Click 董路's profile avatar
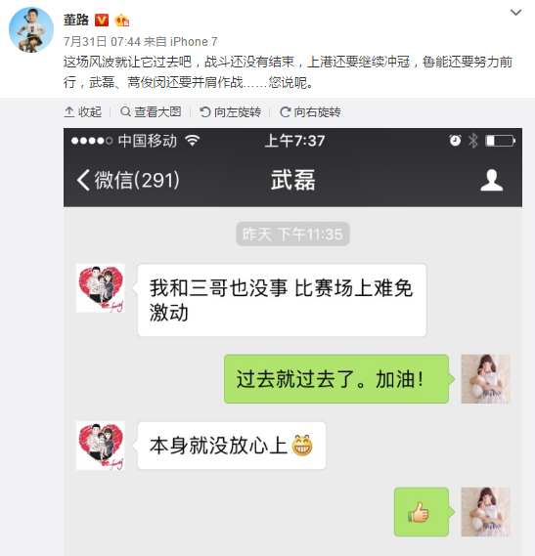 (31, 30)
